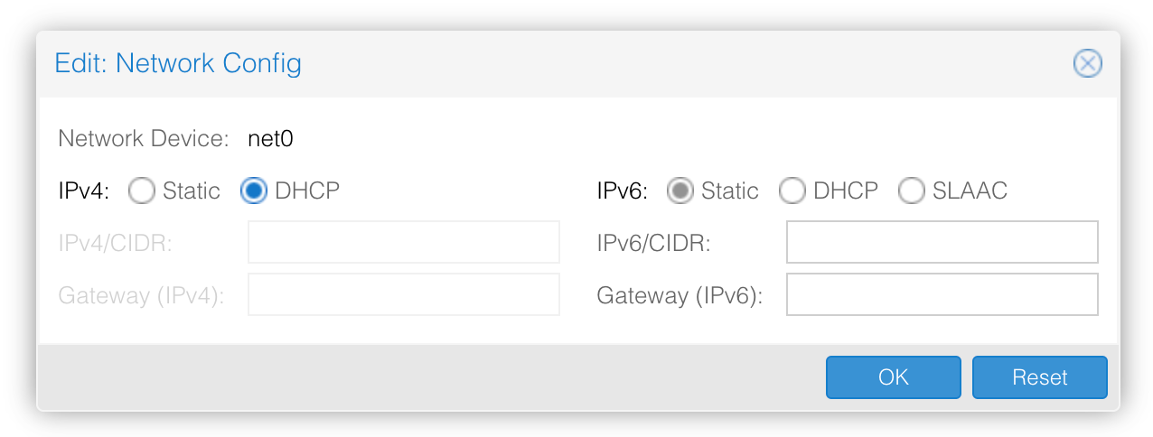Confirm changes with the OK button
This screenshot has width=1153, height=437.
[x=894, y=377]
